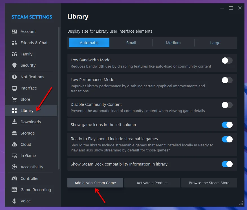Screen dimensions: 247x210
Task: Open the Game Recording settings entry
Action: [31, 190]
